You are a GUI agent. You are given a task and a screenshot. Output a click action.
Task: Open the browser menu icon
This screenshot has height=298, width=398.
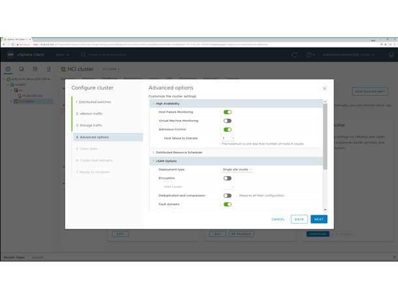(x=395, y=44)
